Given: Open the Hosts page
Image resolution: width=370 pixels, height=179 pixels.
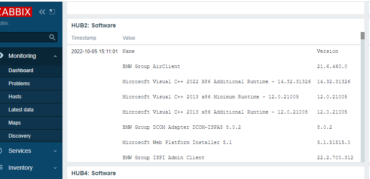Looking at the screenshot, I should coord(15,97).
